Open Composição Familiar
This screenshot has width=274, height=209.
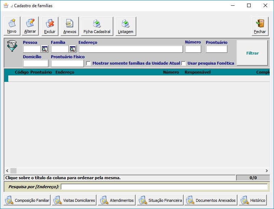click(27, 200)
